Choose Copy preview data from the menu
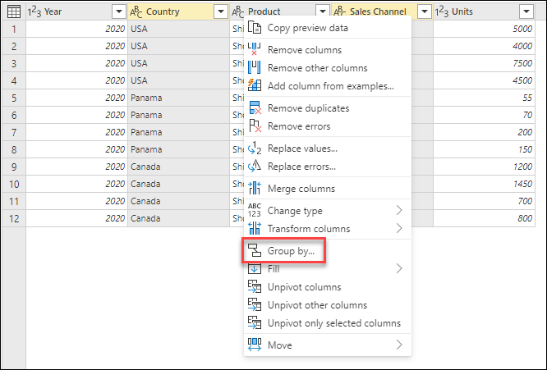The width and height of the screenshot is (547, 370). [x=328, y=28]
